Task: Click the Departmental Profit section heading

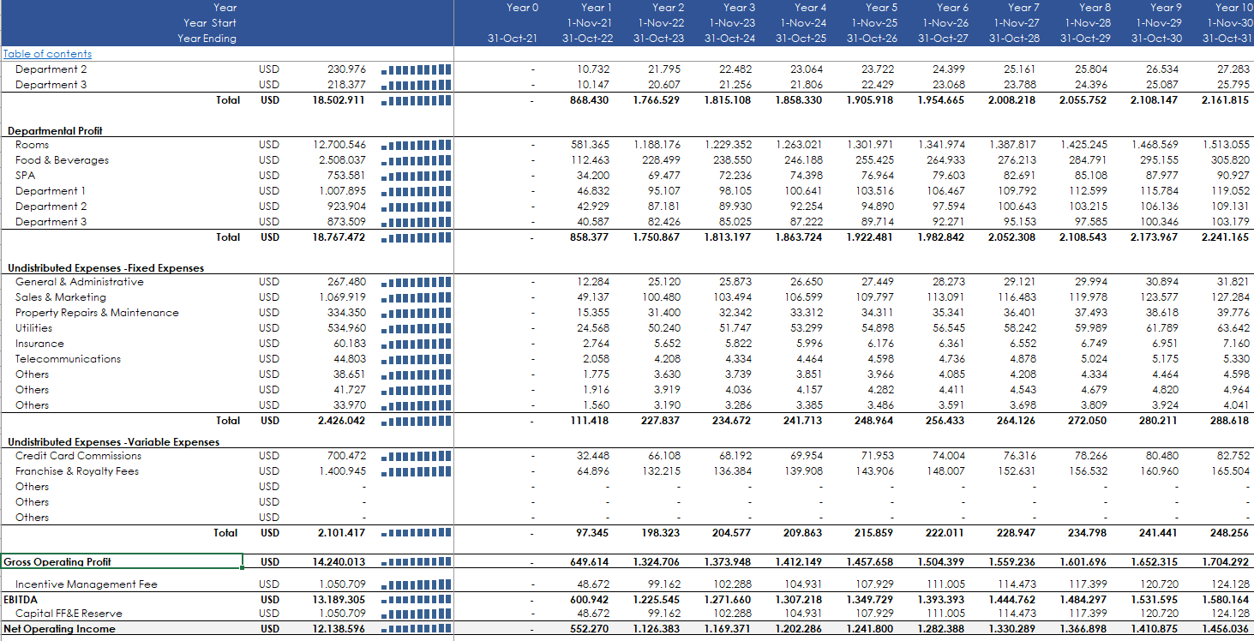Action: click(55, 131)
